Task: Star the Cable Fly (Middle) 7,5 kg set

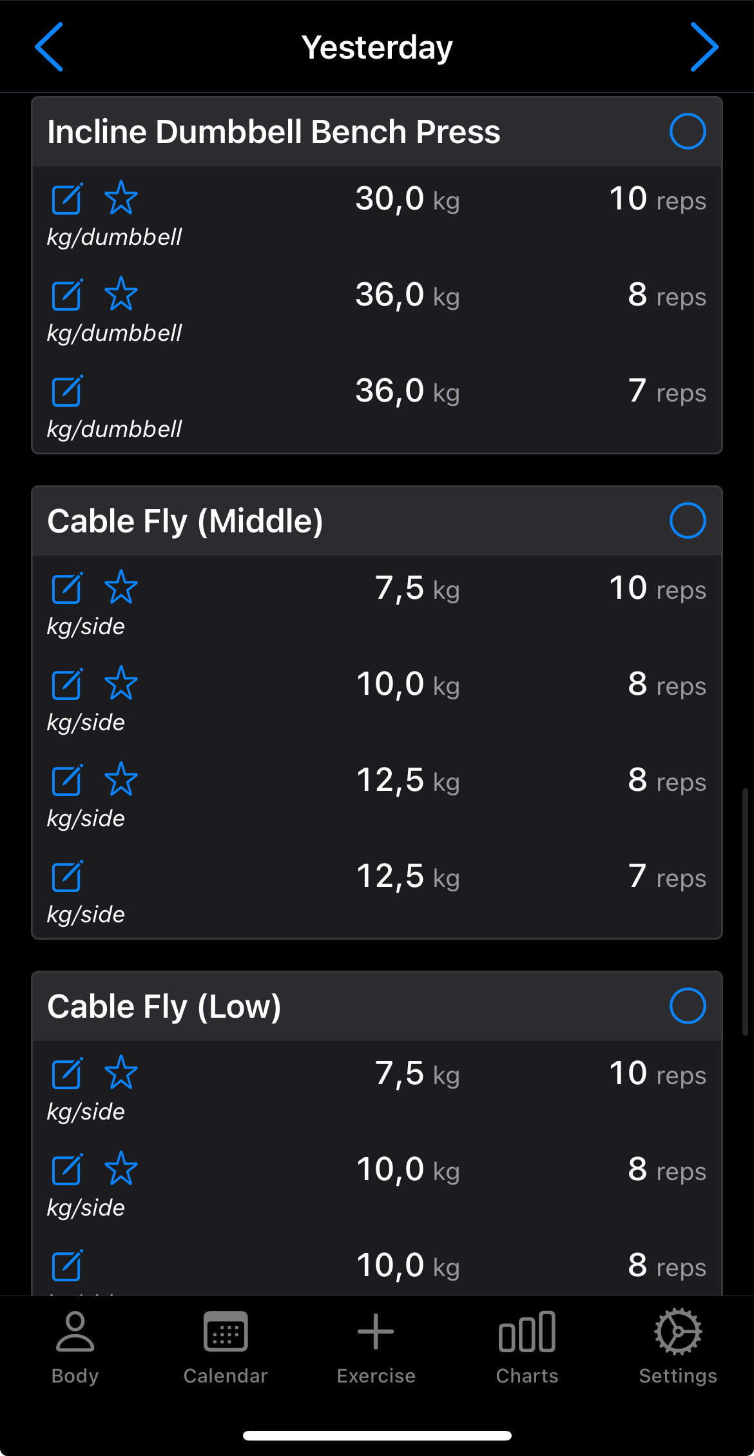Action: 121,588
